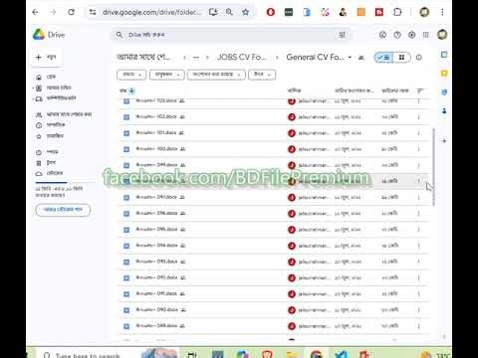Click the file list vertical scrollbar
Viewport: 478px width, 358px height.
point(433,167)
